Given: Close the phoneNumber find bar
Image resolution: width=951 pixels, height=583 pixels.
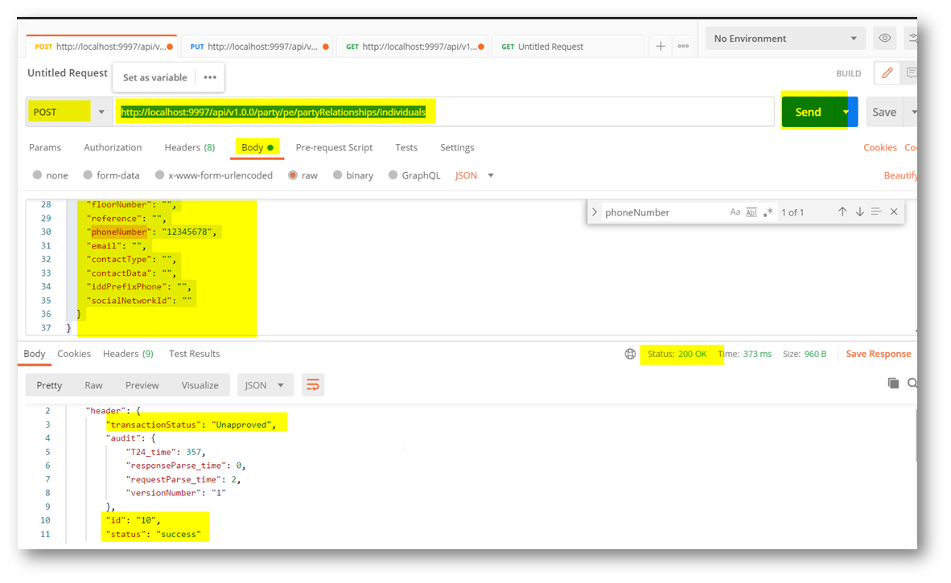Looking at the screenshot, I should coord(894,212).
